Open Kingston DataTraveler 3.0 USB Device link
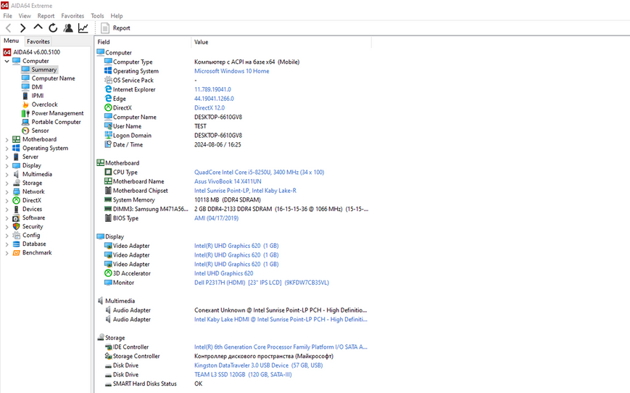This screenshot has height=393, width=630. pos(258,365)
